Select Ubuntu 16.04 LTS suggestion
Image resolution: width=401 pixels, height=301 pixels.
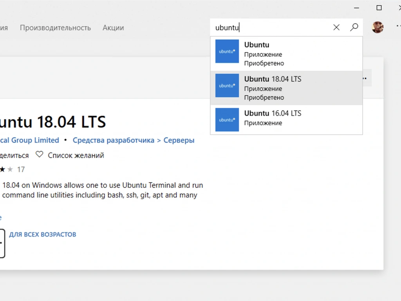coord(286,120)
